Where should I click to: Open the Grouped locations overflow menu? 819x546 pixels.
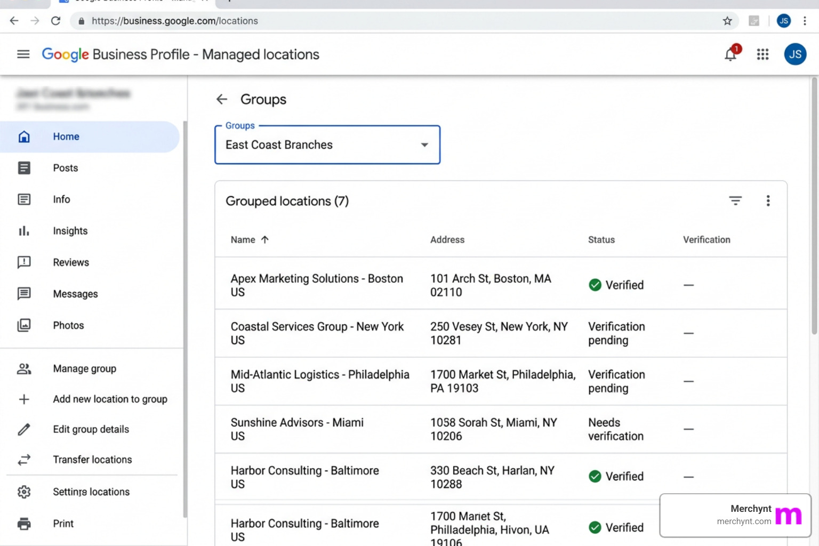point(768,200)
